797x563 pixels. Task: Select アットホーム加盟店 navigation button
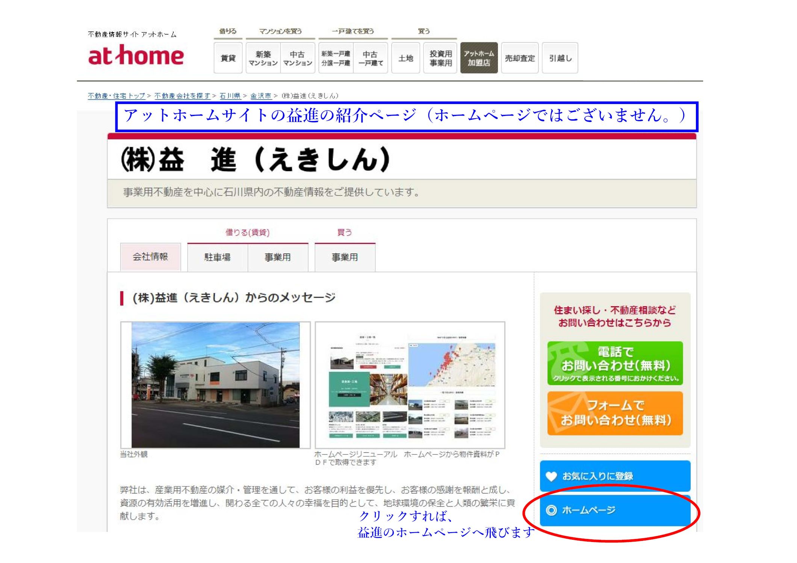click(x=479, y=58)
